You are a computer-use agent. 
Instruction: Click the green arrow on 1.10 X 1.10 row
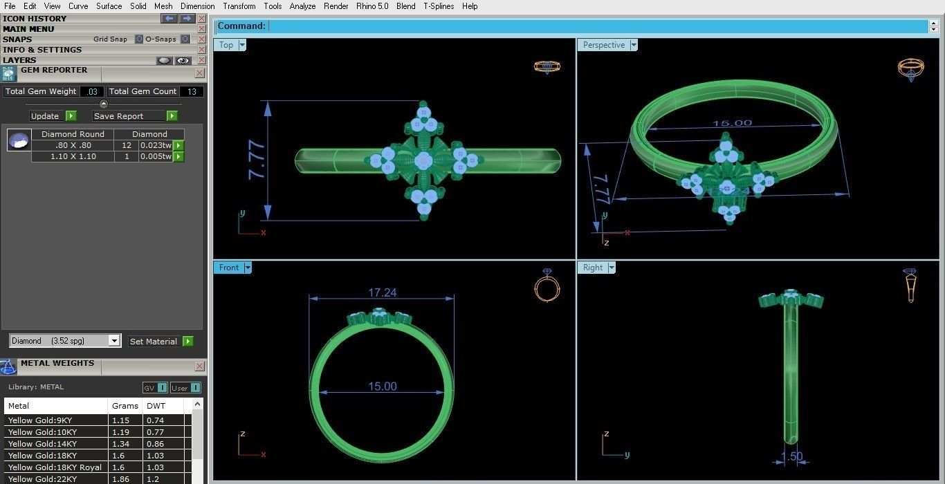[x=178, y=157]
